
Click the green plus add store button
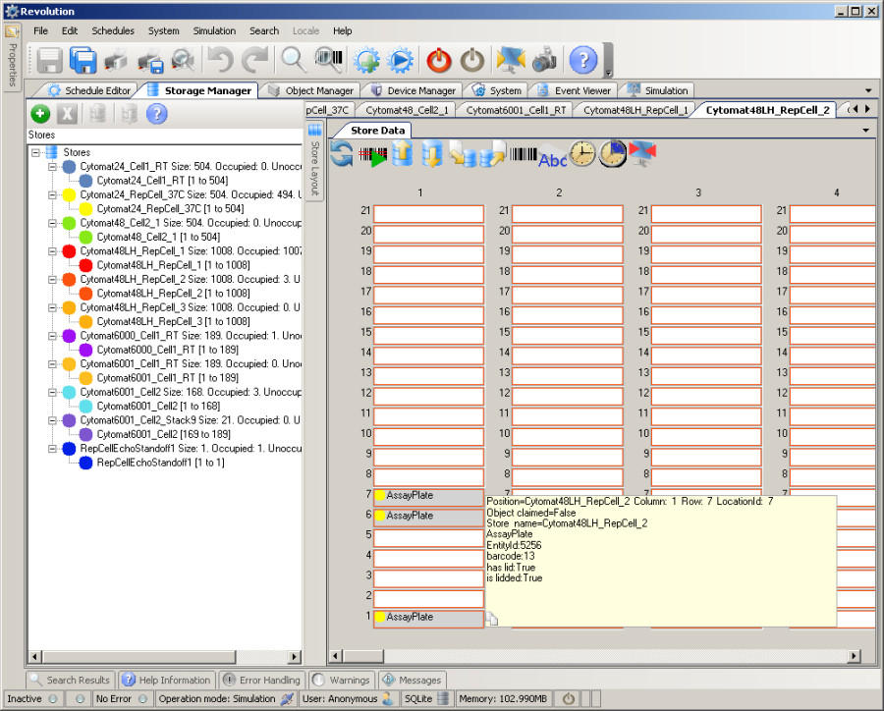click(39, 114)
